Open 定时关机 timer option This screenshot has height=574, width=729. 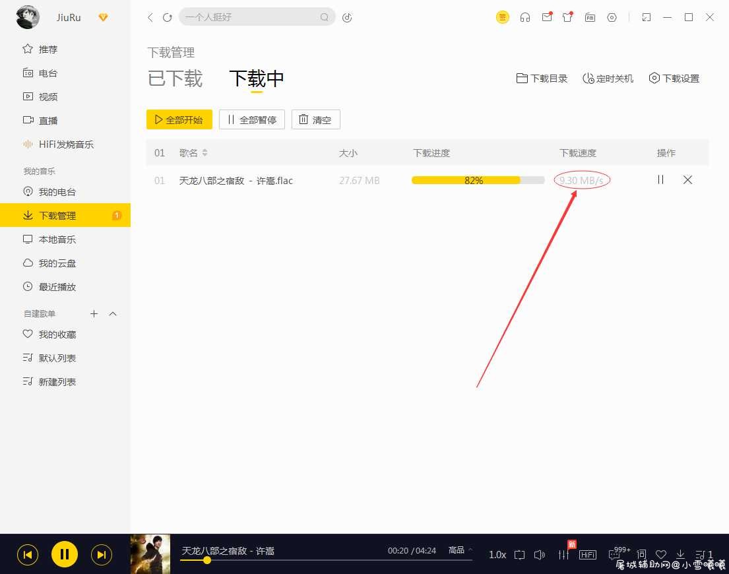pos(608,78)
